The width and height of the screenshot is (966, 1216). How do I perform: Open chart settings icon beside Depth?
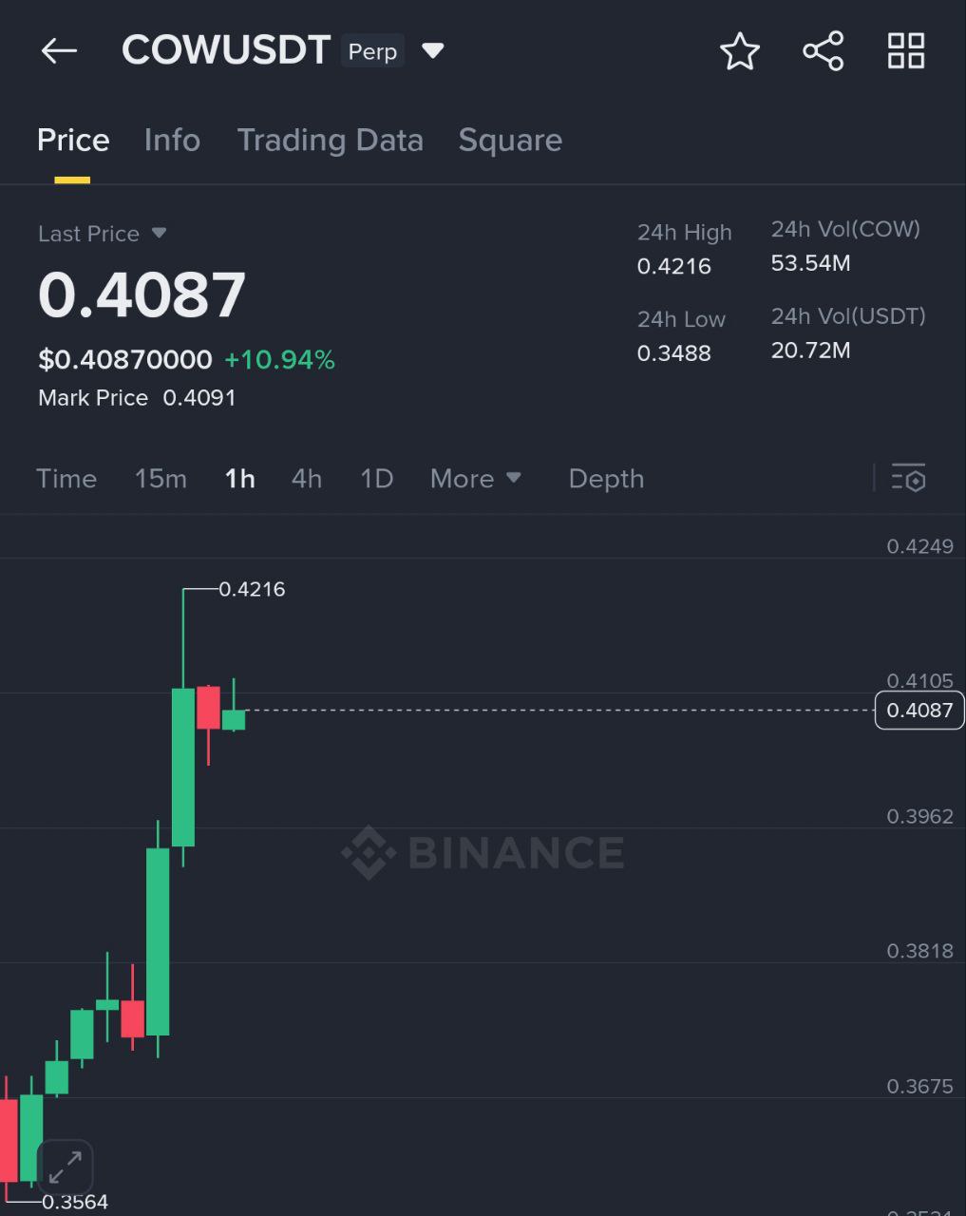click(x=909, y=479)
